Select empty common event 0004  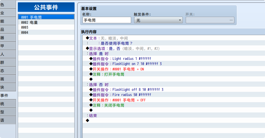46,33
